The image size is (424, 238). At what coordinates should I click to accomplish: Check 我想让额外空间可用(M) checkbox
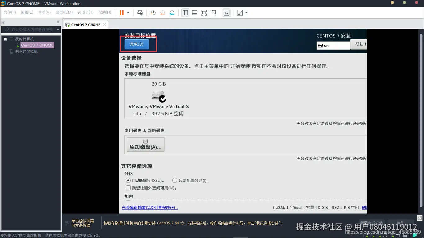pyautogui.click(x=128, y=188)
